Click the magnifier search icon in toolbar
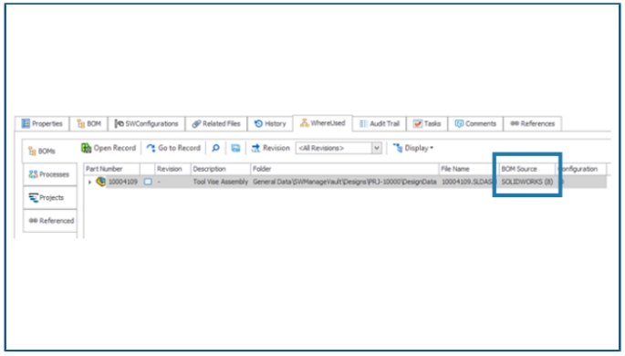 pos(215,148)
